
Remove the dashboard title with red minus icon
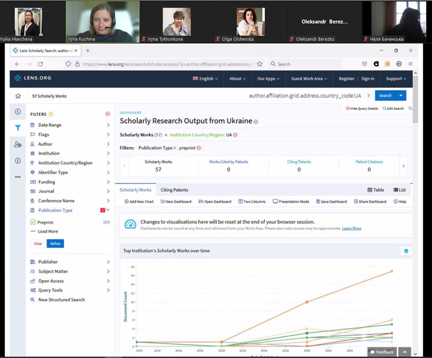click(x=256, y=122)
